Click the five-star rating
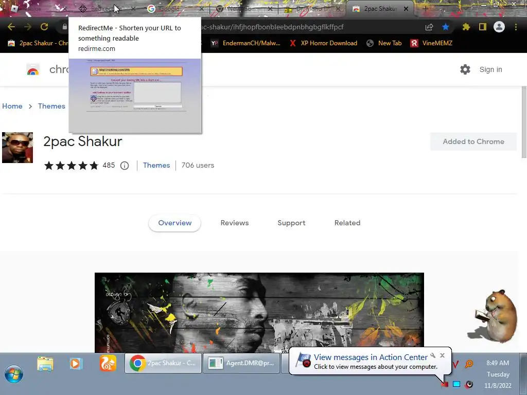Image resolution: width=527 pixels, height=395 pixels. 71,165
